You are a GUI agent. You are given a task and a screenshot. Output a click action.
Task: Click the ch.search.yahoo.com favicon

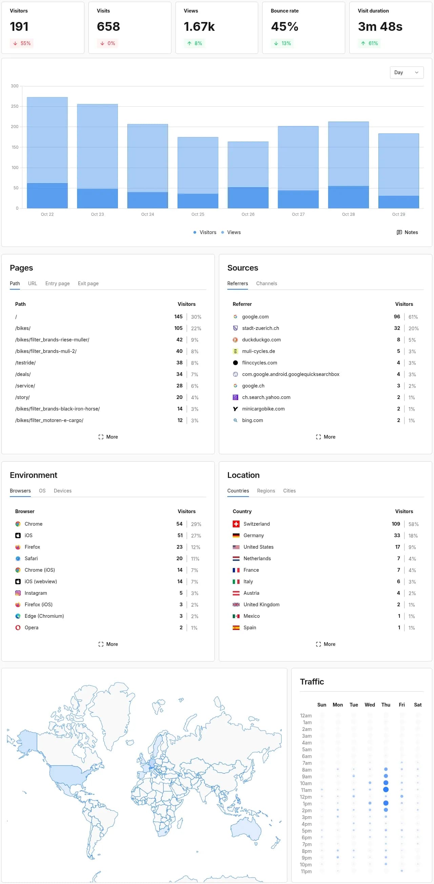[x=235, y=397]
